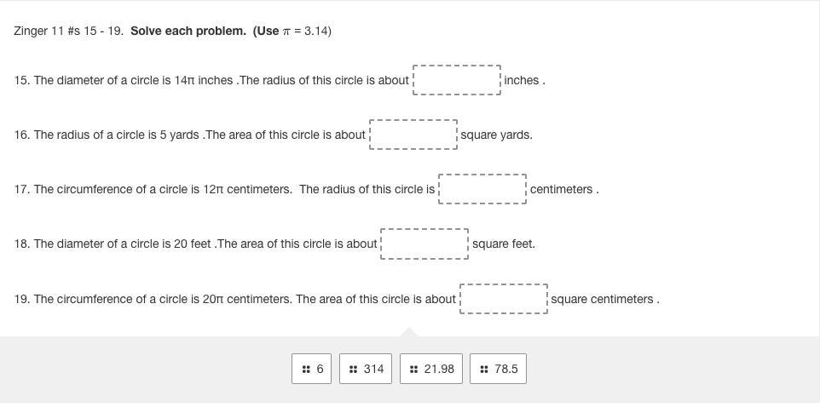Select the answer tile labeled 6
The image size is (820, 407).
(312, 369)
